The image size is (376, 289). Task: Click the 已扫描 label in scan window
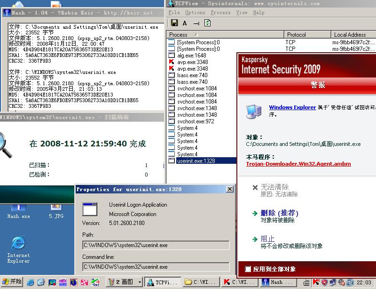click(39, 165)
